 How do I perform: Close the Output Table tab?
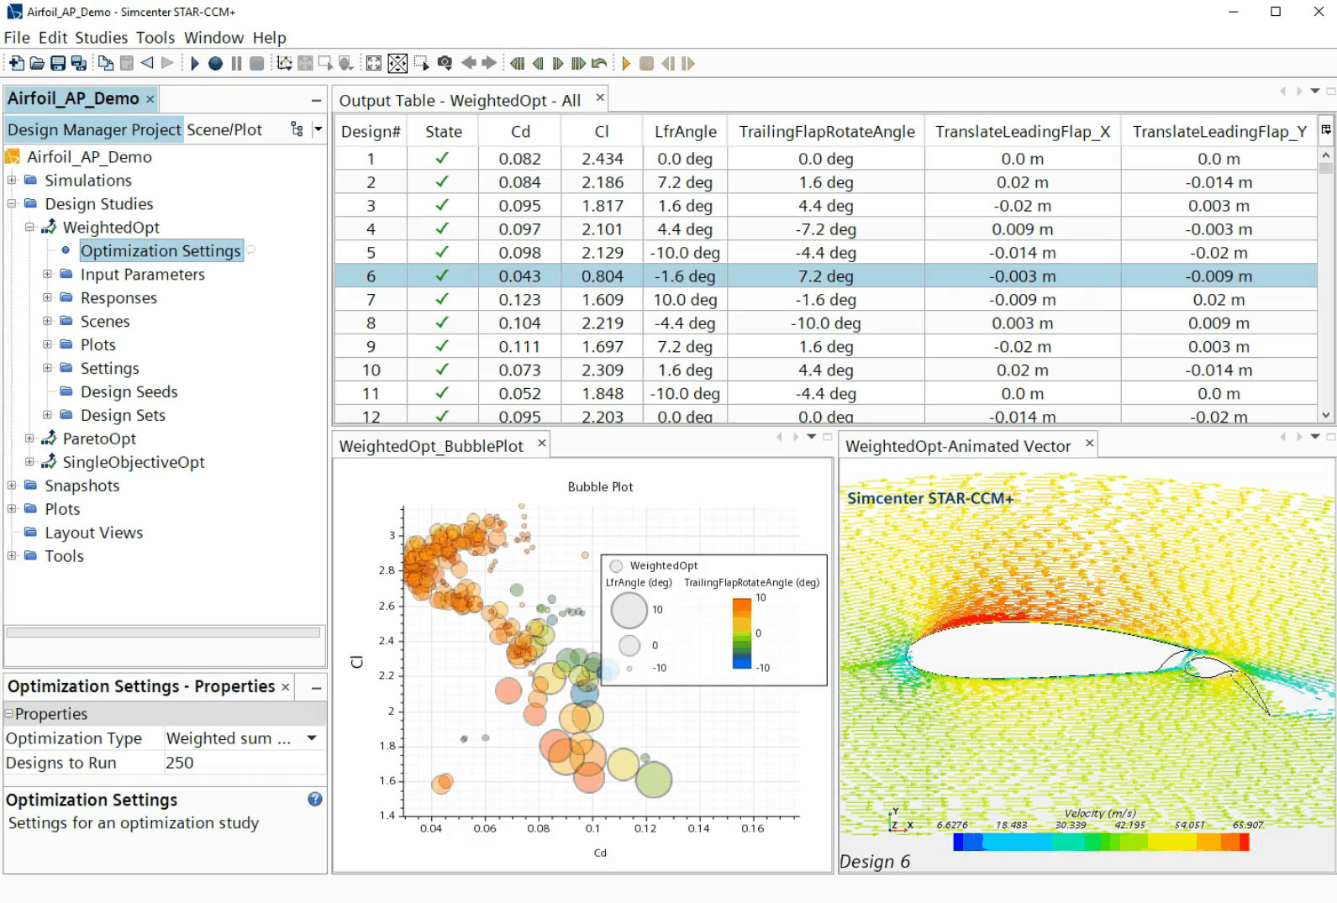coord(600,98)
